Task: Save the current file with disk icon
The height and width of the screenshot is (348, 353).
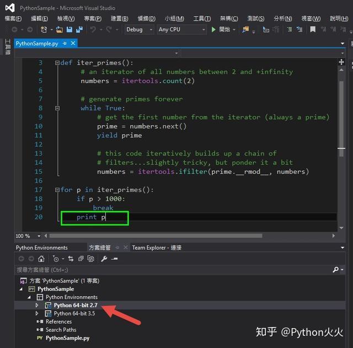Action: tap(69, 29)
